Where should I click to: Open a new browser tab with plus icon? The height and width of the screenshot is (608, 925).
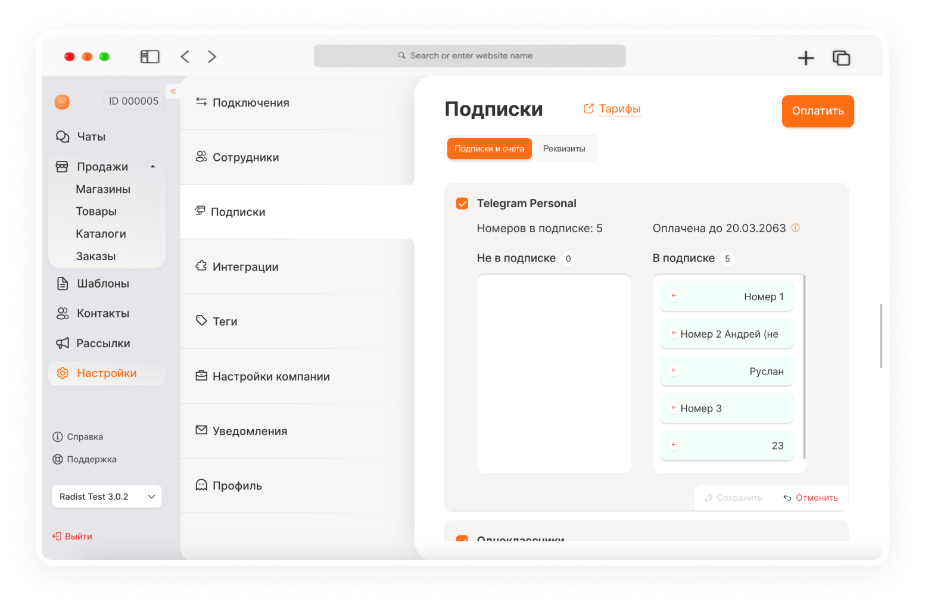coord(806,58)
